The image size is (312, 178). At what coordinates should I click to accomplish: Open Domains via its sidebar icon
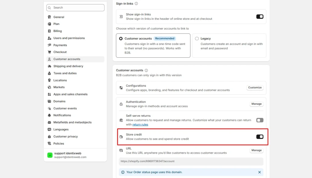pyautogui.click(x=49, y=101)
